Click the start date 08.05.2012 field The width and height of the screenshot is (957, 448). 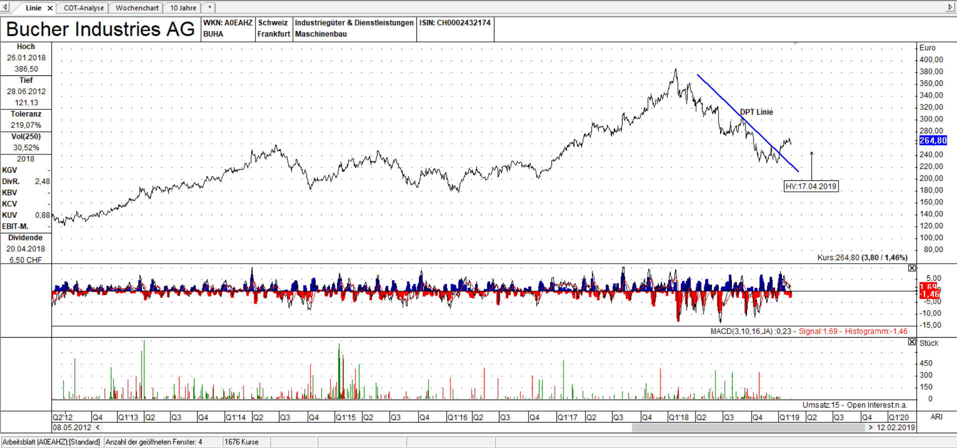point(72,428)
